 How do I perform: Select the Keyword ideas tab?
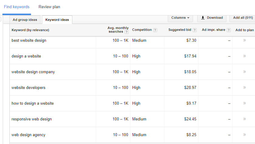click(x=57, y=20)
